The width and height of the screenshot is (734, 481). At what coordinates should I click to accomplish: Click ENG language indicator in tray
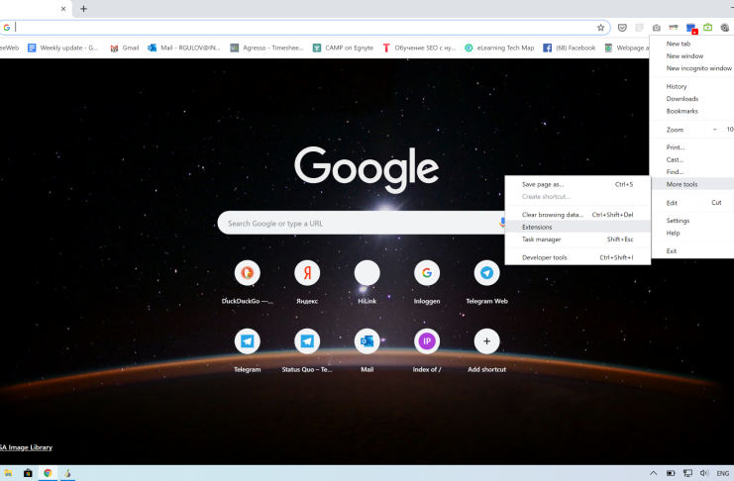(x=723, y=473)
